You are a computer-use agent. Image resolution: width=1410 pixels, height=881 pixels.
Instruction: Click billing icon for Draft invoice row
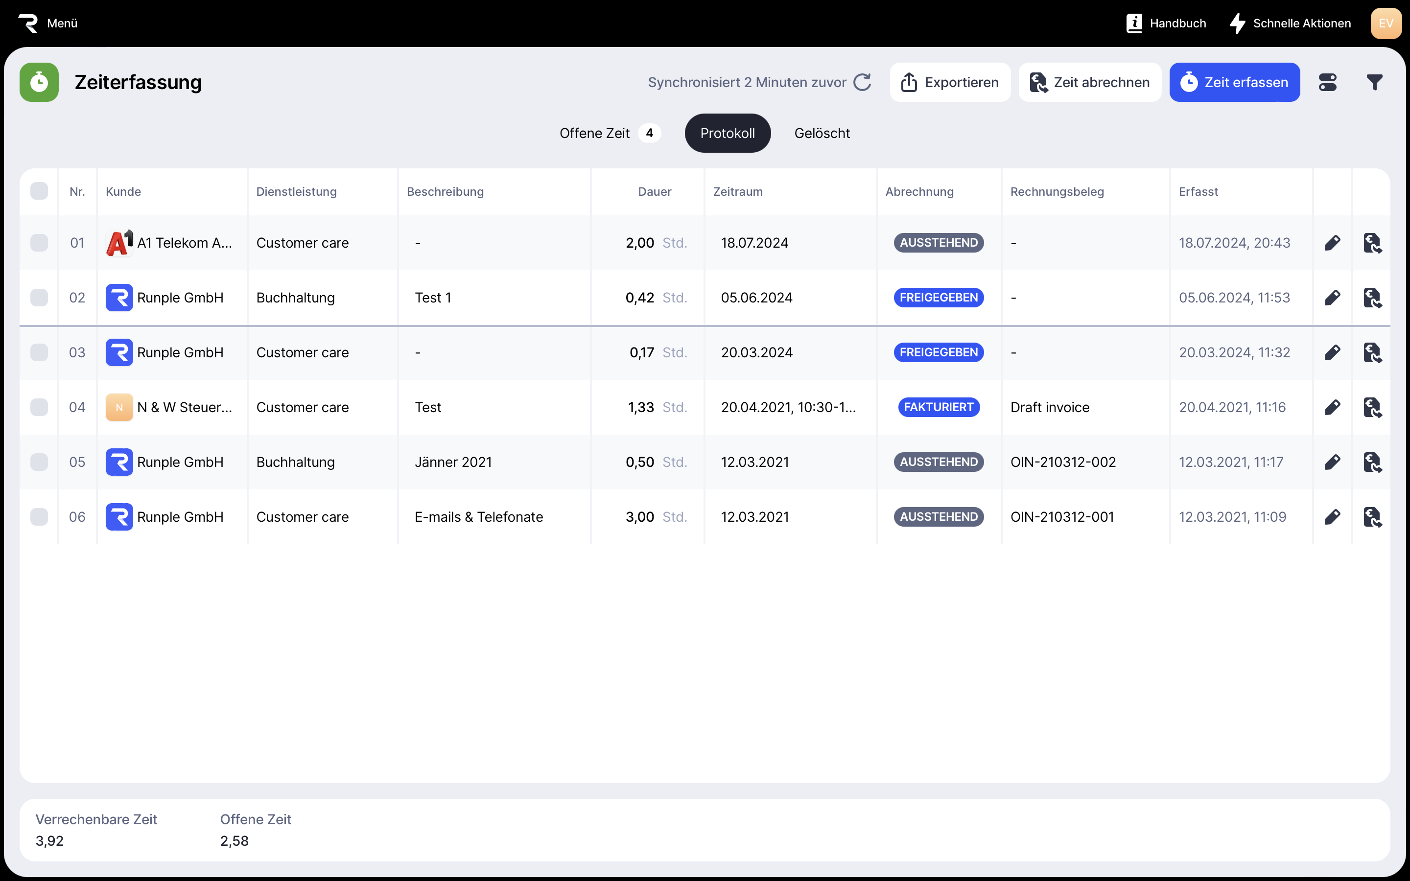1372,407
